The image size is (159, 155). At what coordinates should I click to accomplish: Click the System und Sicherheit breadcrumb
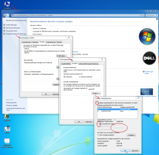tap(38, 15)
